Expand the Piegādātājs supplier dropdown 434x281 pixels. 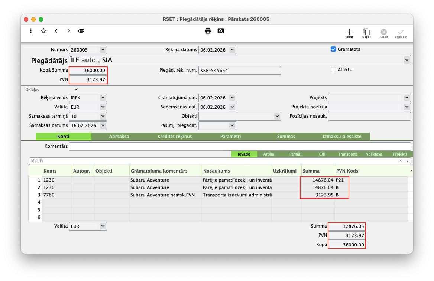click(x=407, y=60)
